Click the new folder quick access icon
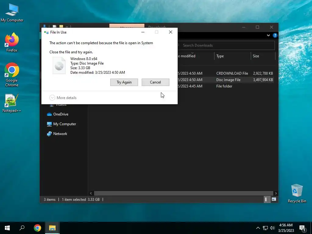 tap(61, 26)
